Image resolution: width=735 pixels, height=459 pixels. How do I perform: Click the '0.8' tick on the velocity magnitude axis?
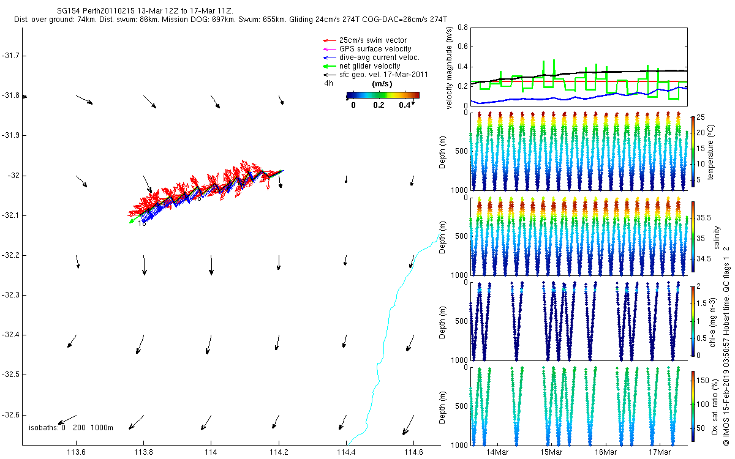[462, 28]
